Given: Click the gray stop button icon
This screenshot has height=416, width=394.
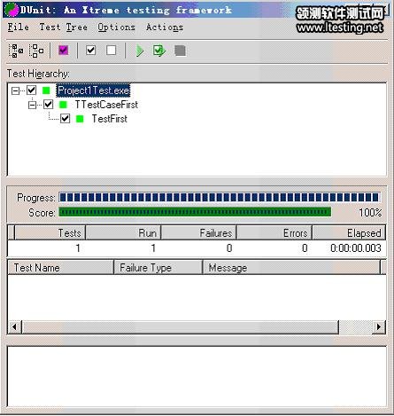Looking at the screenshot, I should [x=180, y=51].
